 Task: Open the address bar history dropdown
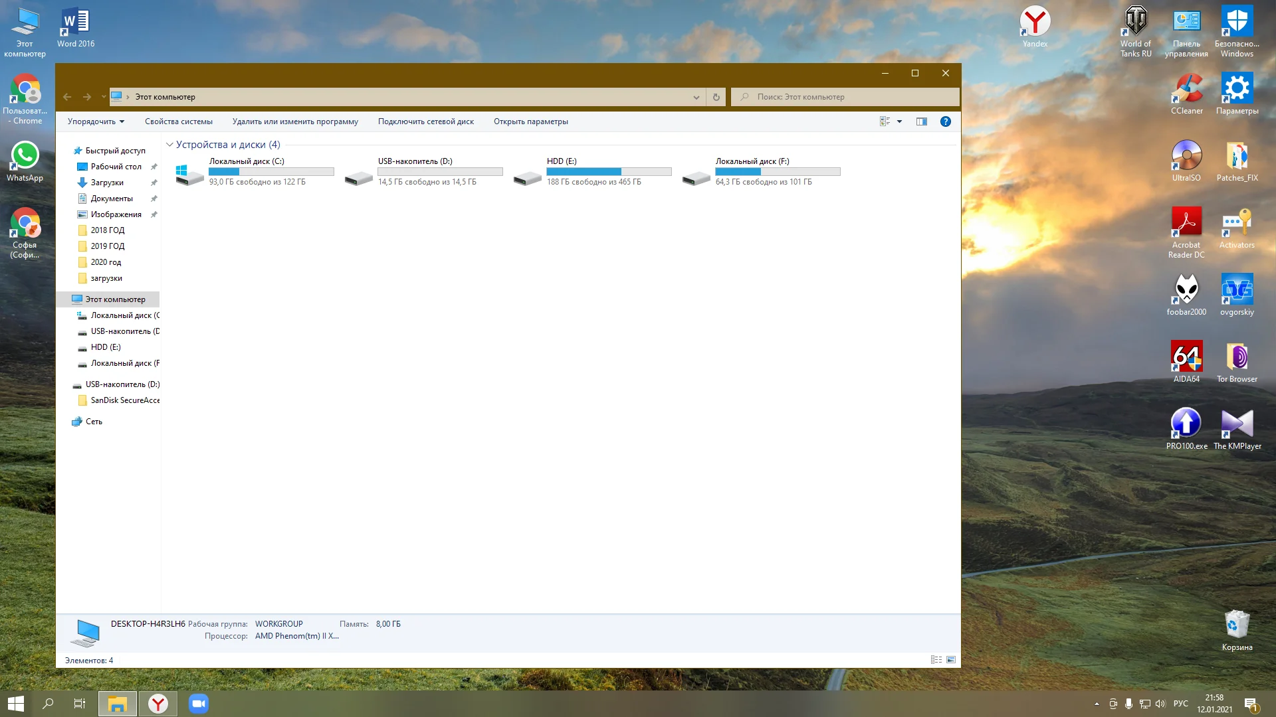pyautogui.click(x=696, y=97)
